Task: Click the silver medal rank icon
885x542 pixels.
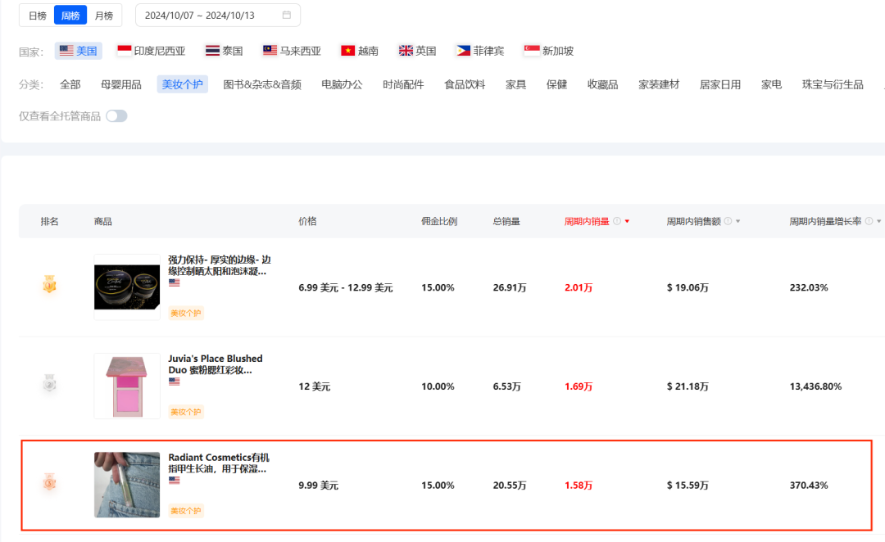Action: point(50,383)
